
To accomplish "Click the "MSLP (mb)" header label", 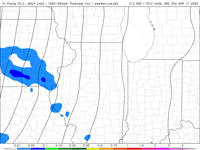I will click(36, 3).
